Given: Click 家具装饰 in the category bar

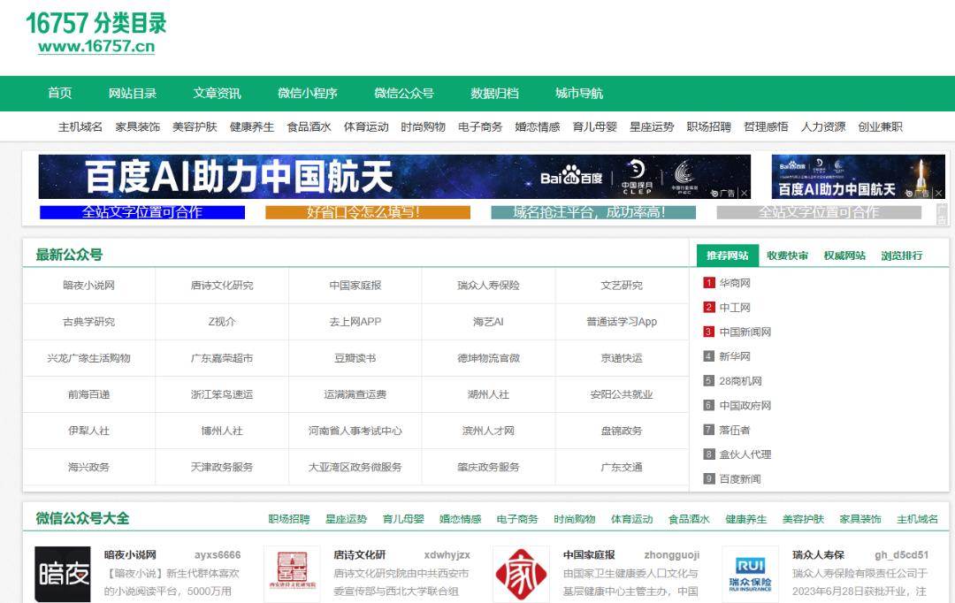Looking at the screenshot, I should click(138, 126).
